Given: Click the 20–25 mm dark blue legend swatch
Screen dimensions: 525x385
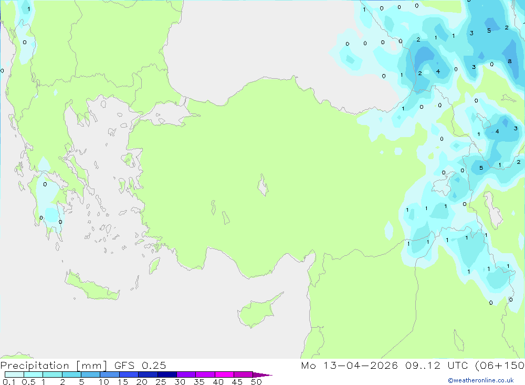Looking at the screenshot, I should (148, 374).
